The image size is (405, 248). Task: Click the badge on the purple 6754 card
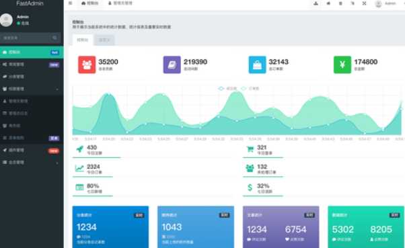point(309,215)
